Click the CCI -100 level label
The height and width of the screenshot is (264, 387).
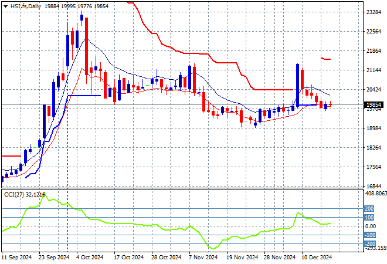[x=370, y=235]
